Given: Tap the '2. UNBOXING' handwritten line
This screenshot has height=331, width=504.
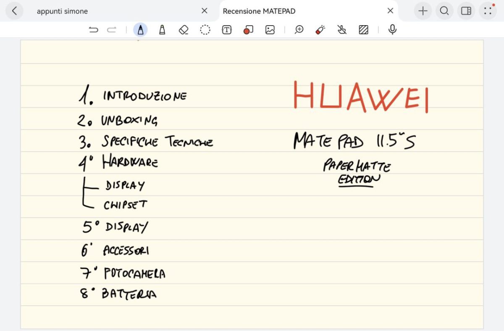Looking at the screenshot, I should [117, 121].
